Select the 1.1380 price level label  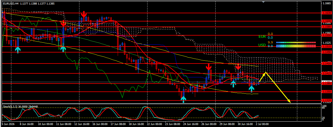point(327,84)
